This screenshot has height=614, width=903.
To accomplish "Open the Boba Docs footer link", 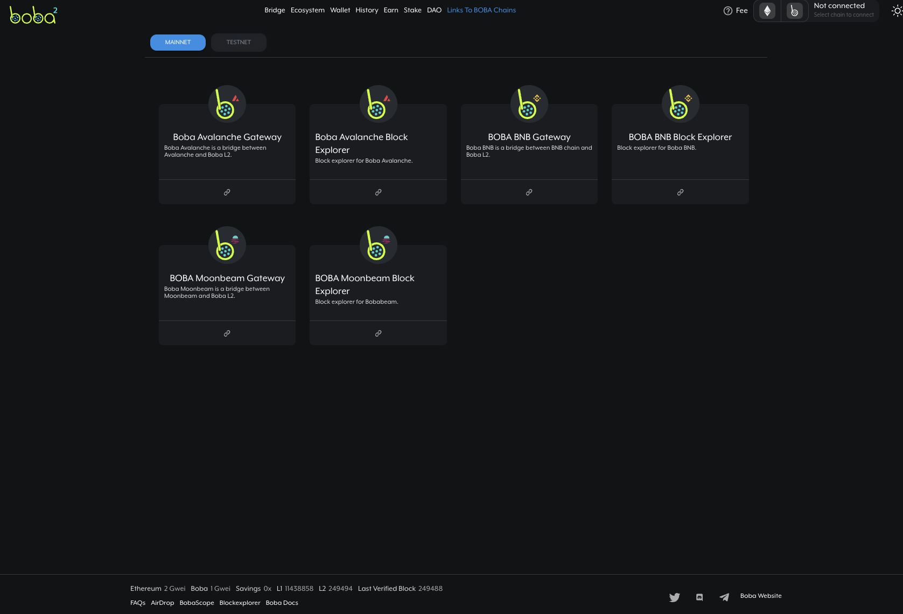I will (x=282, y=603).
